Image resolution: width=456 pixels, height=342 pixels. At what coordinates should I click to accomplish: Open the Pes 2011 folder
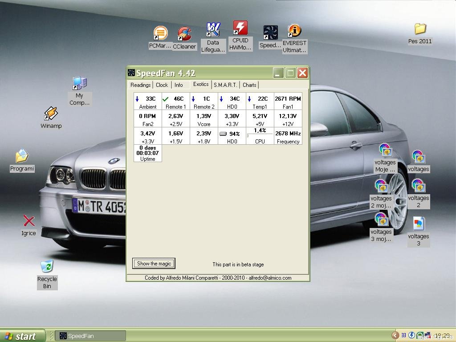[x=420, y=29]
